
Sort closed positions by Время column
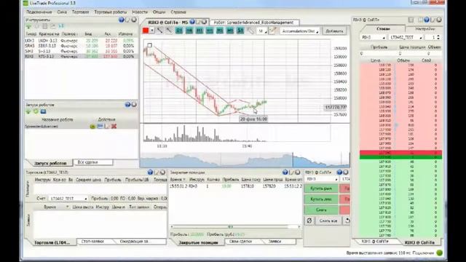pyautogui.click(x=178, y=180)
